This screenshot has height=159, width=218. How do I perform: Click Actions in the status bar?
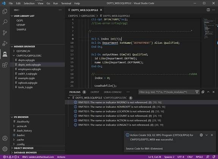click(61, 157)
